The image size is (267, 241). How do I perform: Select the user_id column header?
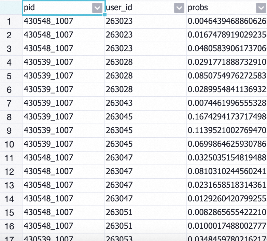click(x=146, y=8)
